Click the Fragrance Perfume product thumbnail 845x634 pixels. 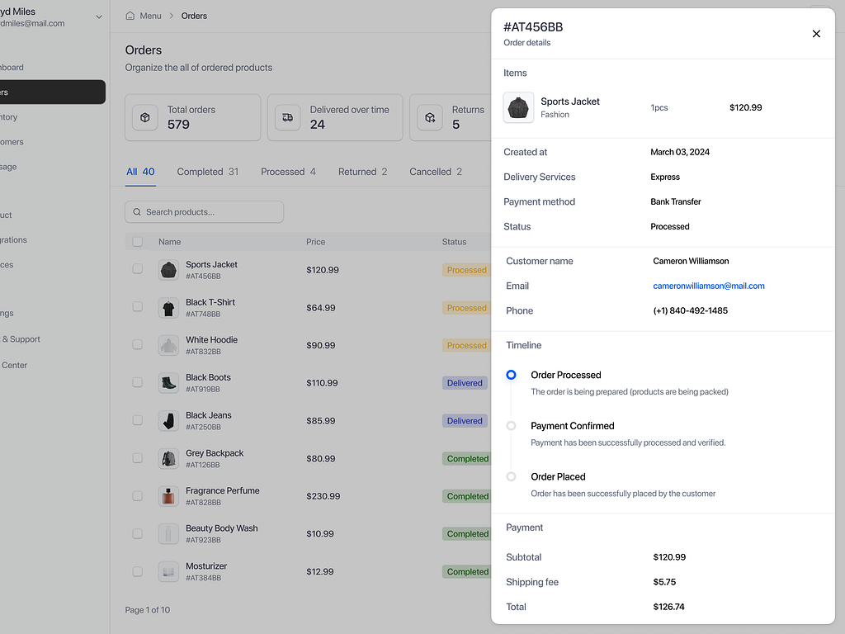point(168,495)
